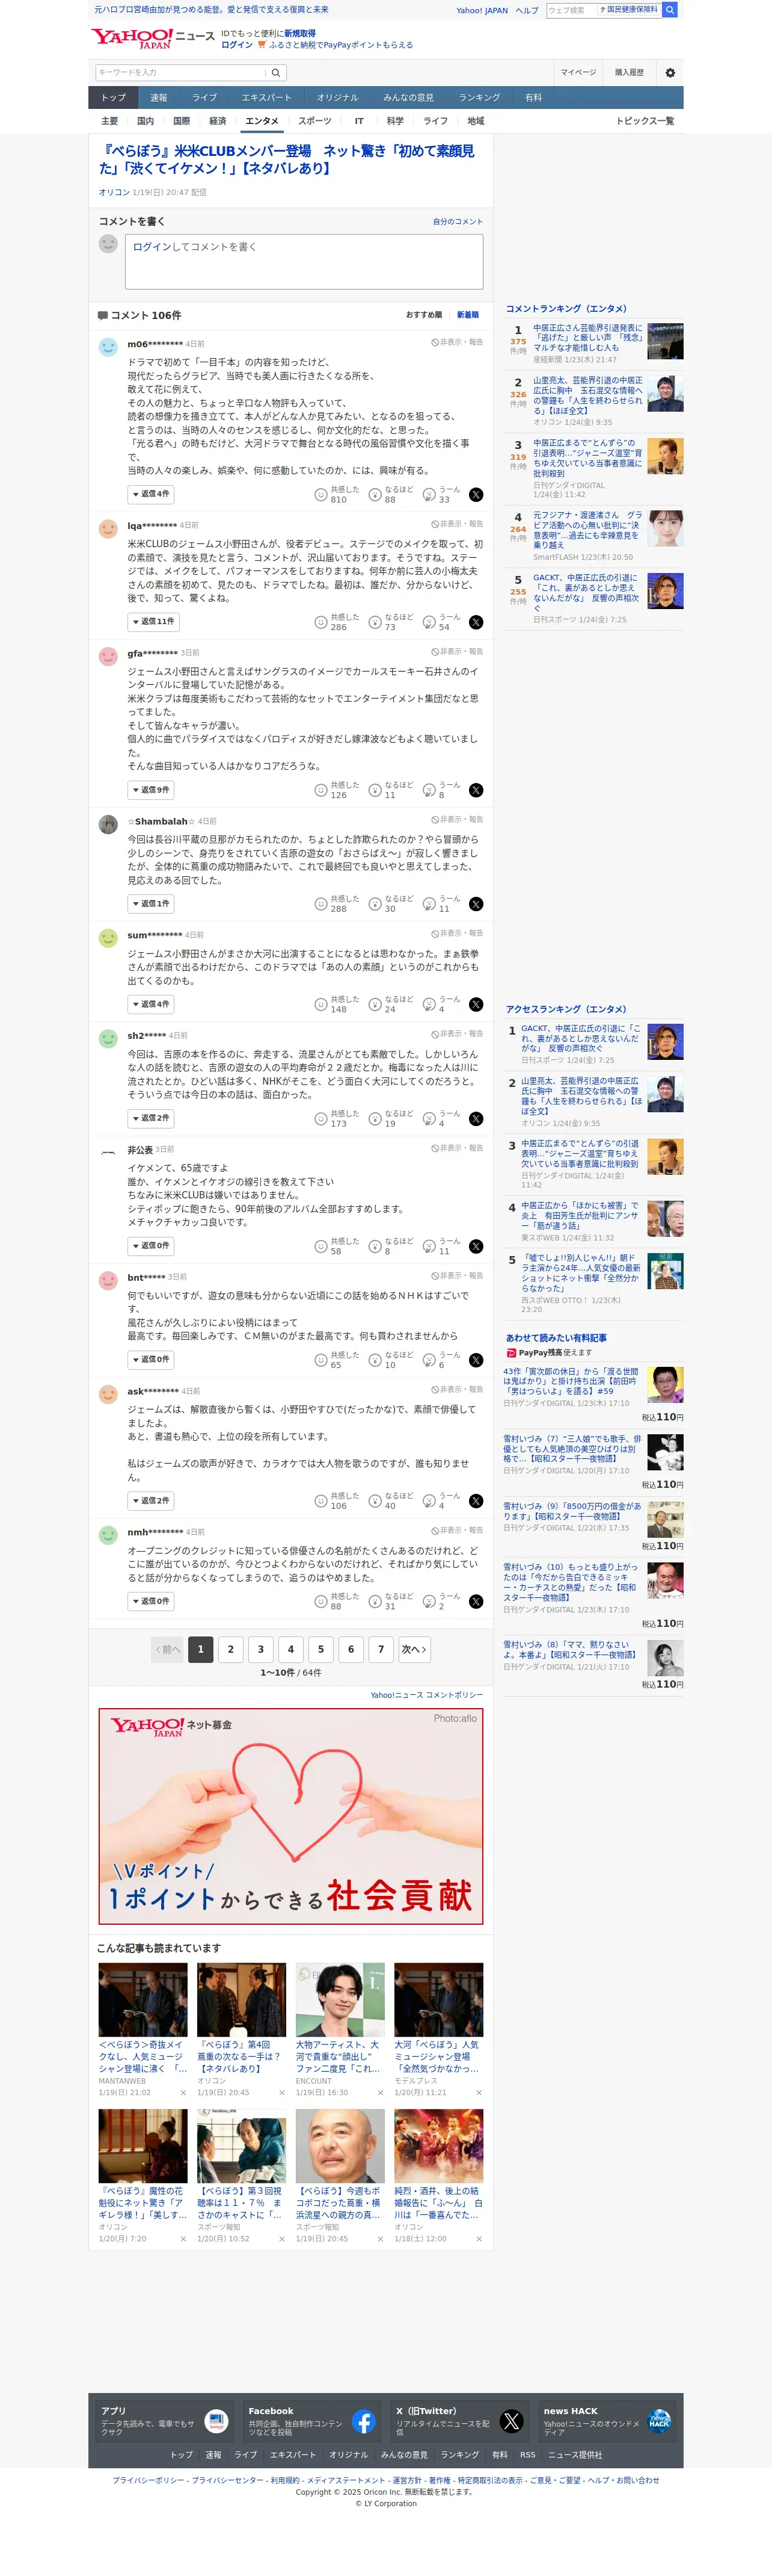The width and height of the screenshot is (772, 2576).
Task: Open the 自分のコメント link
Action: 458,222
